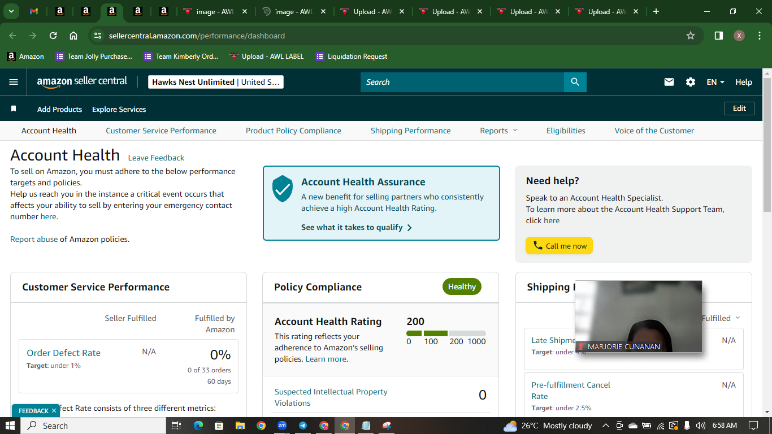Open the Windows notification center

753,426
